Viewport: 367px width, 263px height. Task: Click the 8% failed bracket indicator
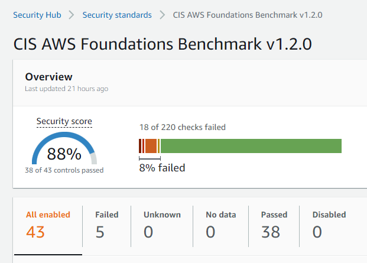(x=150, y=158)
